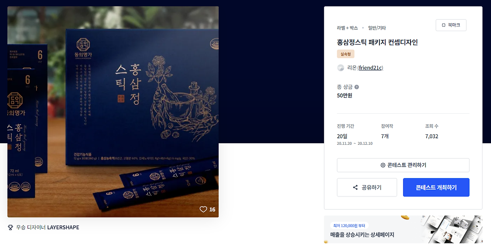The height and width of the screenshot is (247, 491).
Task: Click the gear icon in 콘테스트 관리하기
Action: coord(383,165)
